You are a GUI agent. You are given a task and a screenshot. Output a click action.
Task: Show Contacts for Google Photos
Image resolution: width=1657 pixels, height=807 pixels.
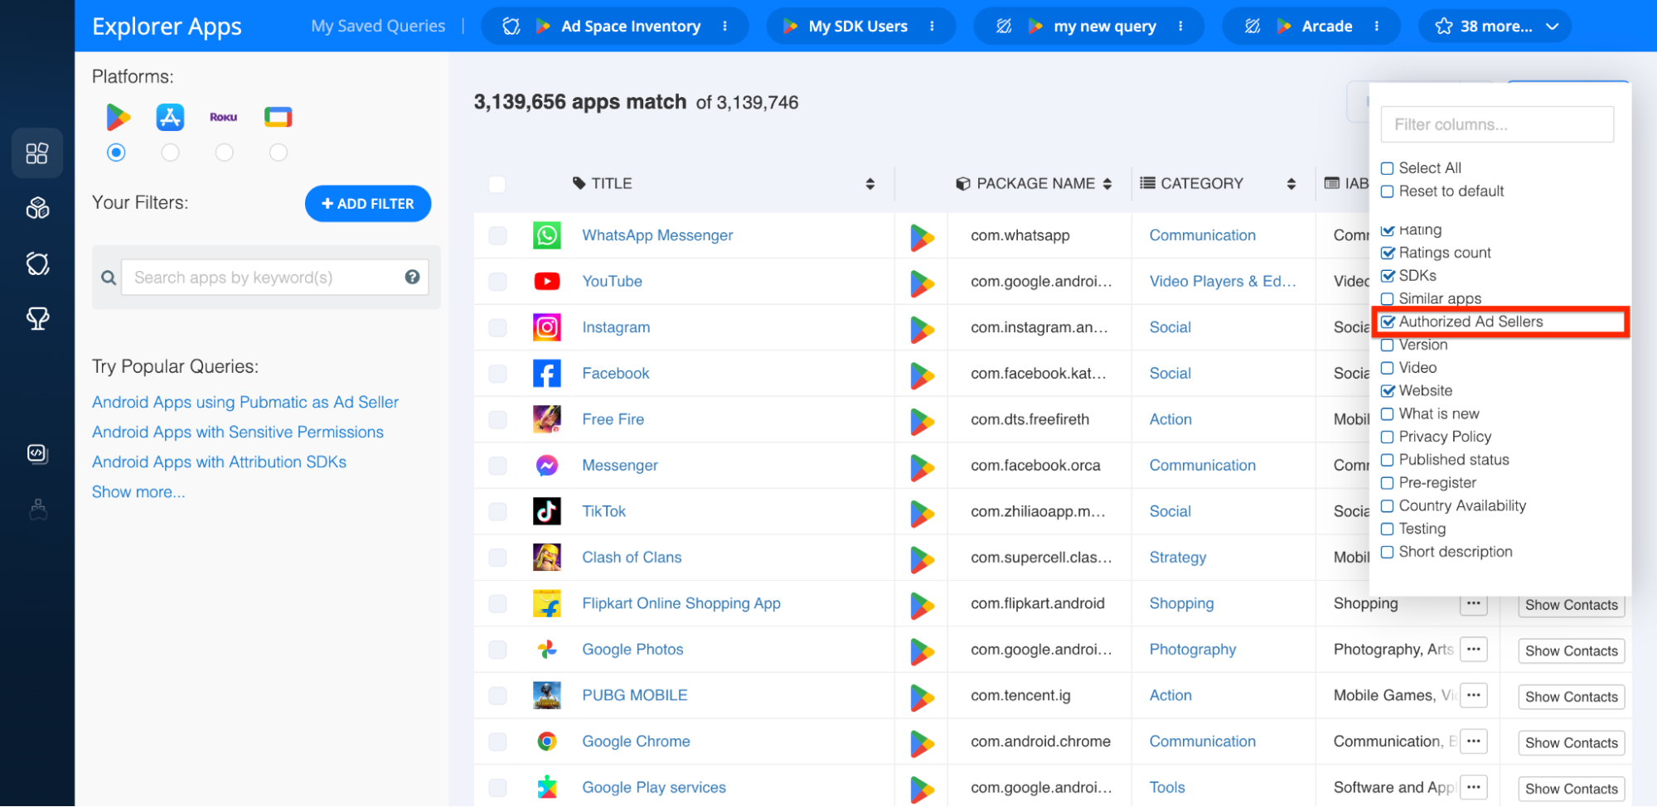coord(1572,651)
